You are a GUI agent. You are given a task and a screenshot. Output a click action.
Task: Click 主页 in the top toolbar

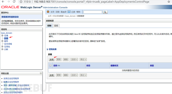click(52, 12)
